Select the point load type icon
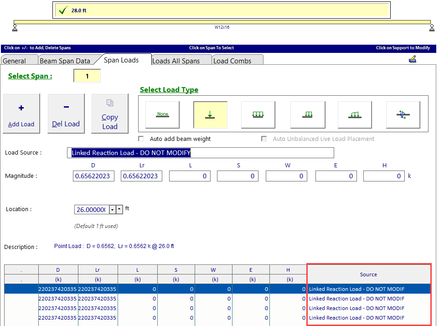 (210, 115)
